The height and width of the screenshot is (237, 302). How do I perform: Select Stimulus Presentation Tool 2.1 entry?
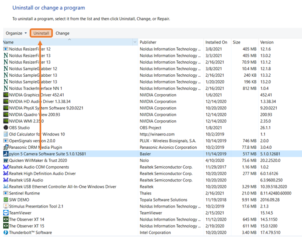(x=36, y=206)
